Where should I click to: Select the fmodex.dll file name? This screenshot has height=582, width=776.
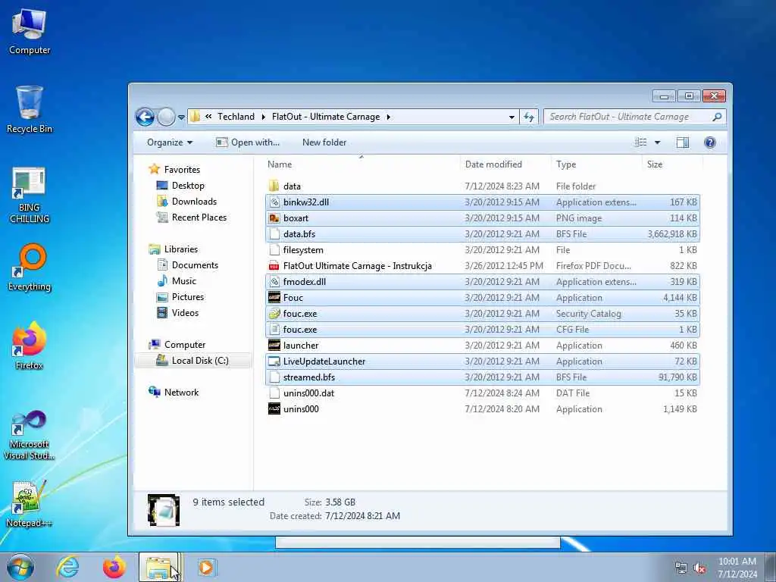[305, 282]
